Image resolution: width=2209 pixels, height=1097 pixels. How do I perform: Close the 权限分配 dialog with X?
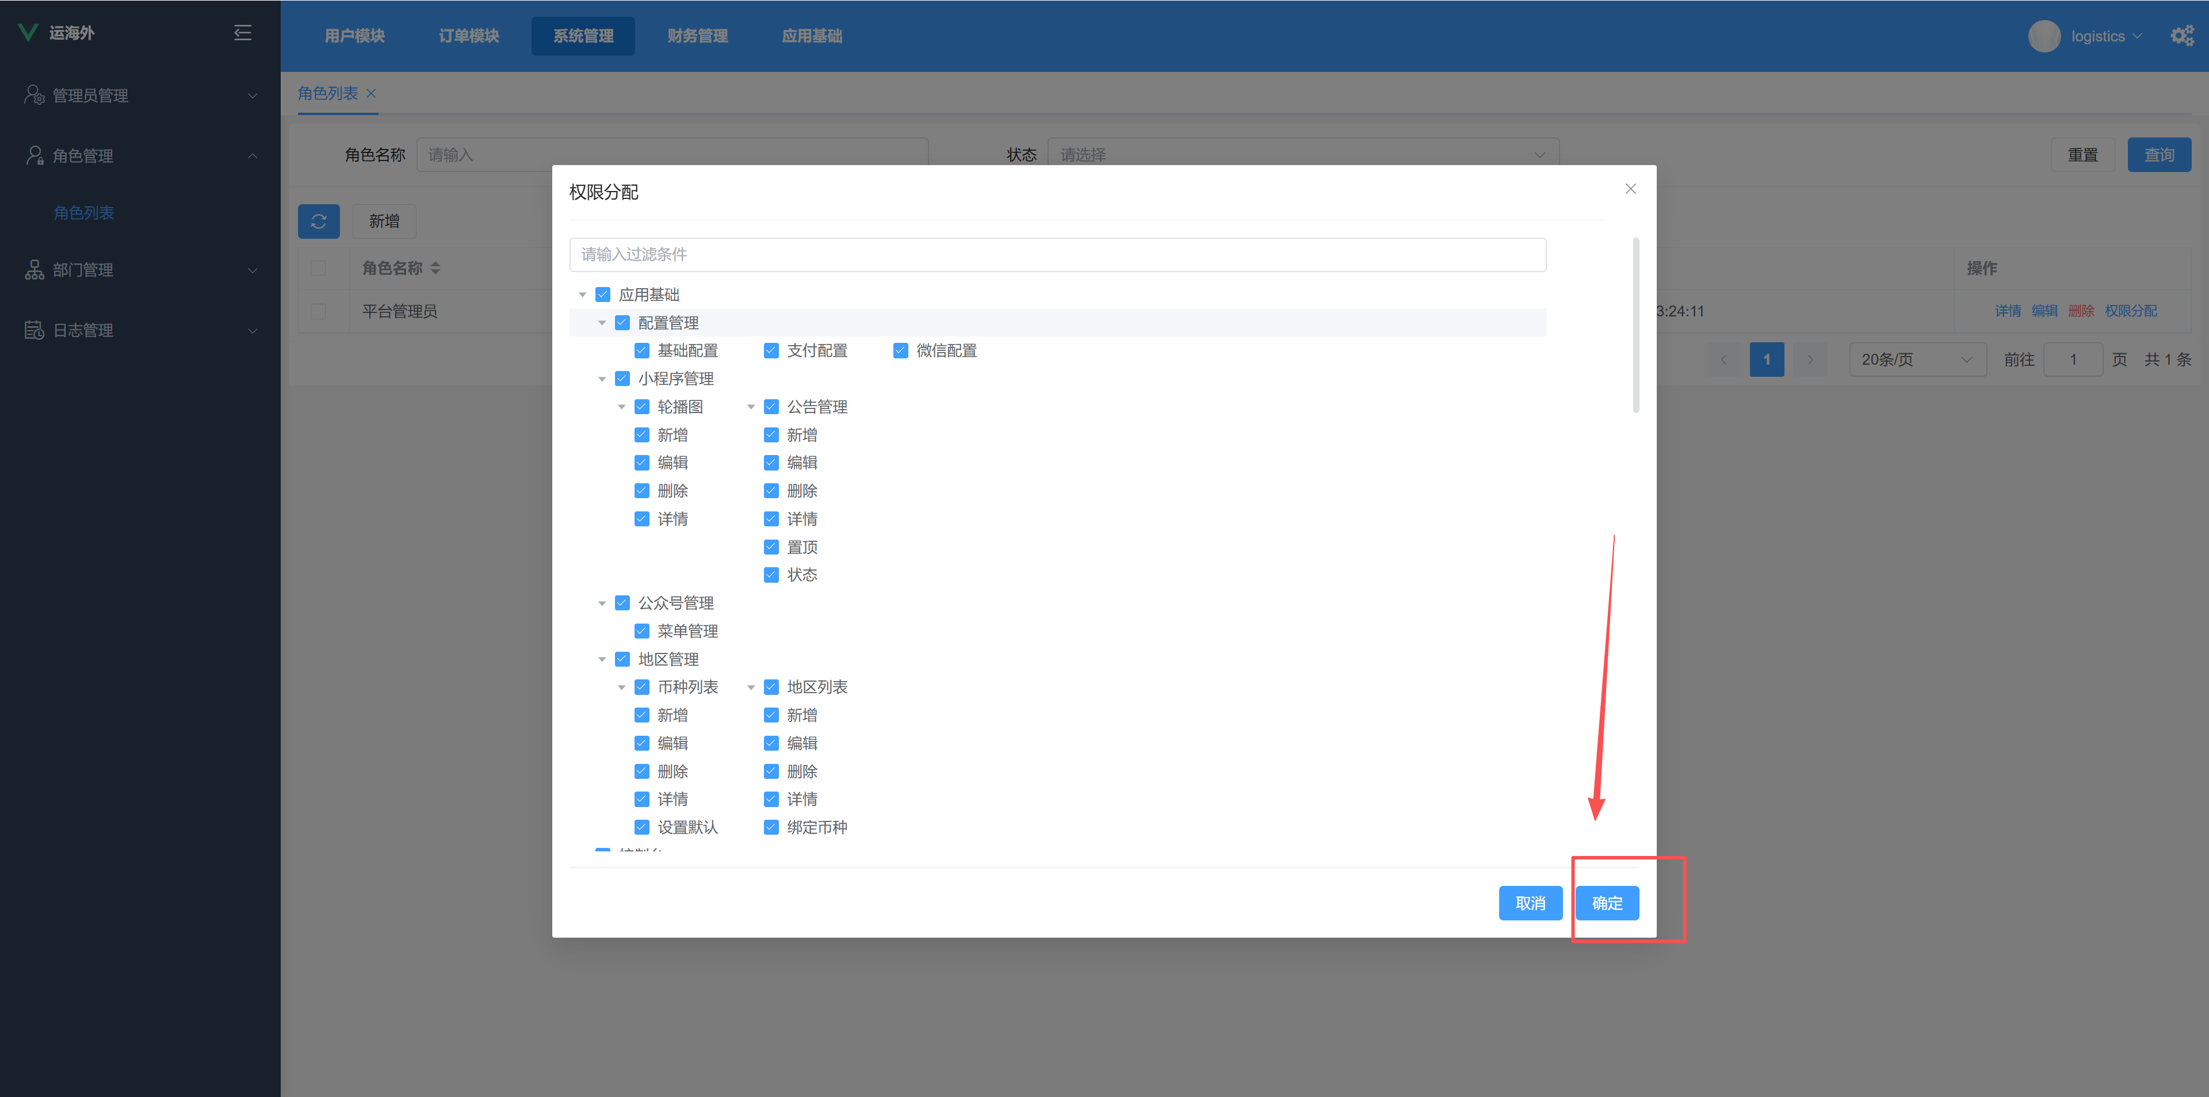click(1630, 189)
